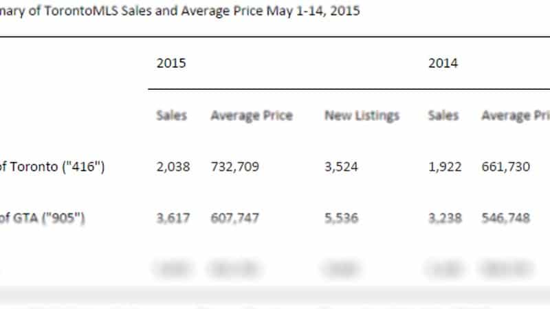Click the 546,748 average price value
550x309 pixels.
coord(506,218)
